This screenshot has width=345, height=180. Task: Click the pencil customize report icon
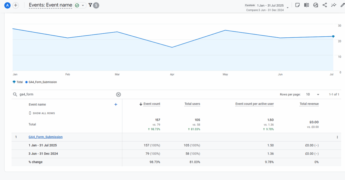tap(342, 5)
